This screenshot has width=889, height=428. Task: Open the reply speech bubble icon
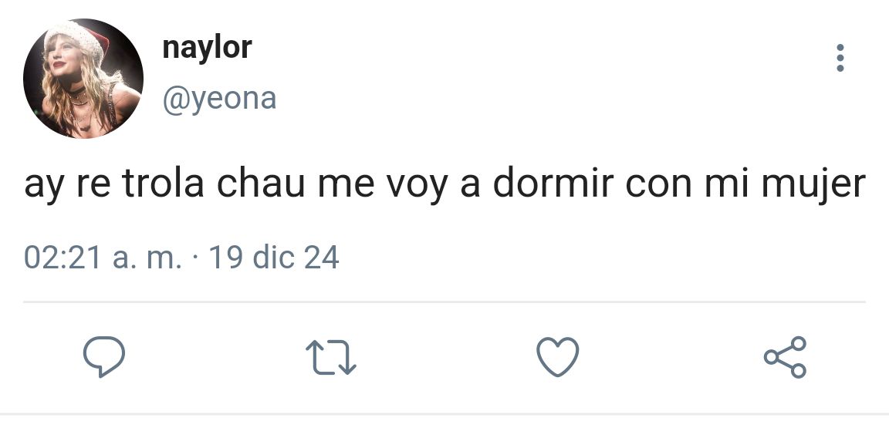pyautogui.click(x=103, y=356)
